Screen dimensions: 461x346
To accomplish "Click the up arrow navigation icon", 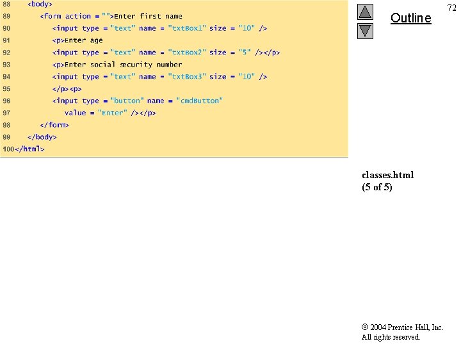I will (x=365, y=12).
